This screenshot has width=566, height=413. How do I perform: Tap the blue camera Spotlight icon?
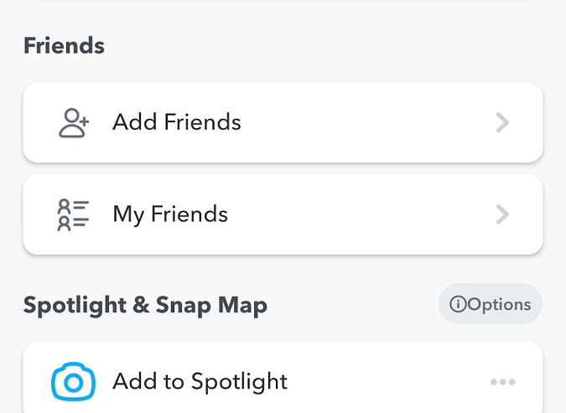pyautogui.click(x=74, y=382)
